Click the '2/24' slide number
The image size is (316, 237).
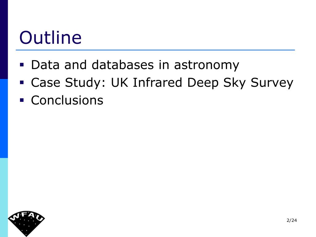pos(292,220)
